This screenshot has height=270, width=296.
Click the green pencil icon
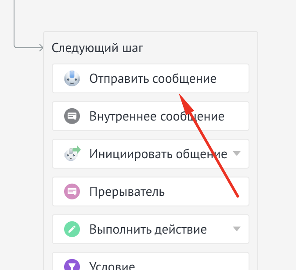(72, 229)
